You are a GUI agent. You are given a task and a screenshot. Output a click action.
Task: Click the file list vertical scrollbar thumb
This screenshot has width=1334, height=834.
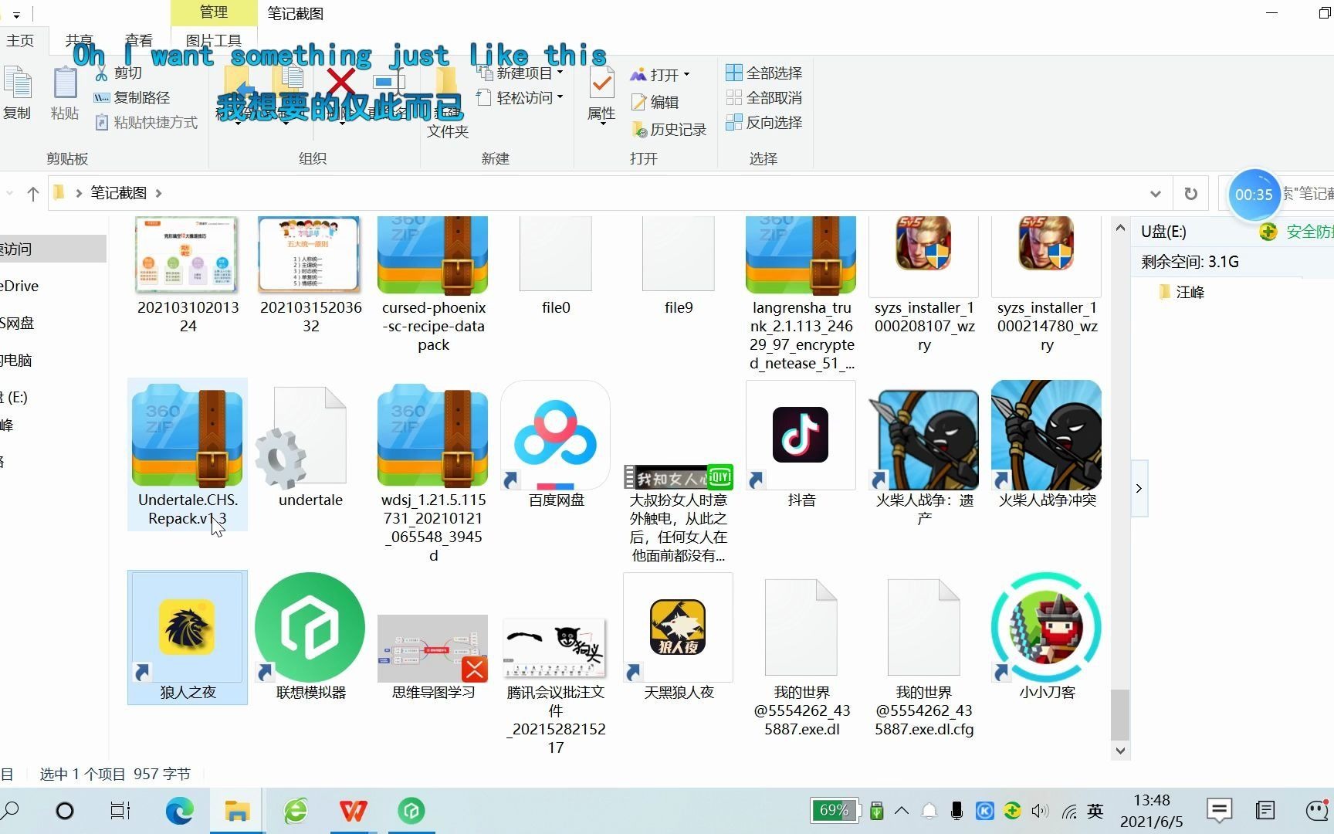click(1119, 714)
